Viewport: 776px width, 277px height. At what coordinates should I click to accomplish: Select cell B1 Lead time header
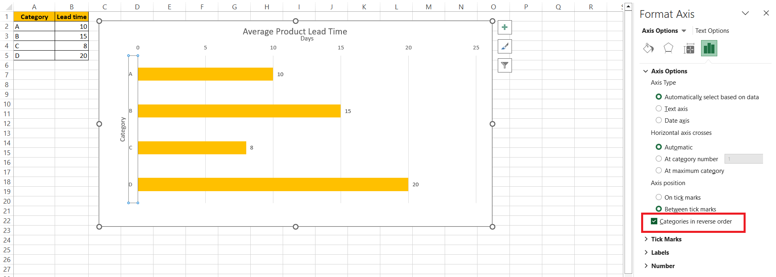point(72,17)
